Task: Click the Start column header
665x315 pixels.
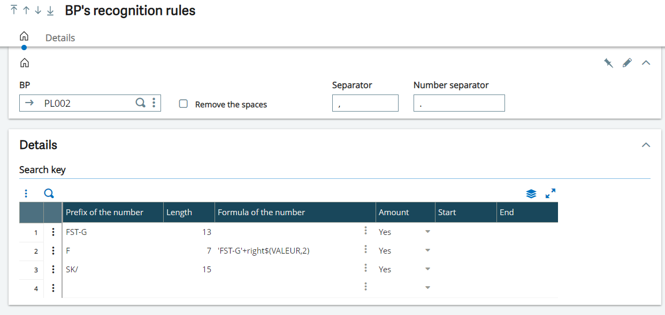Action: tap(466, 212)
